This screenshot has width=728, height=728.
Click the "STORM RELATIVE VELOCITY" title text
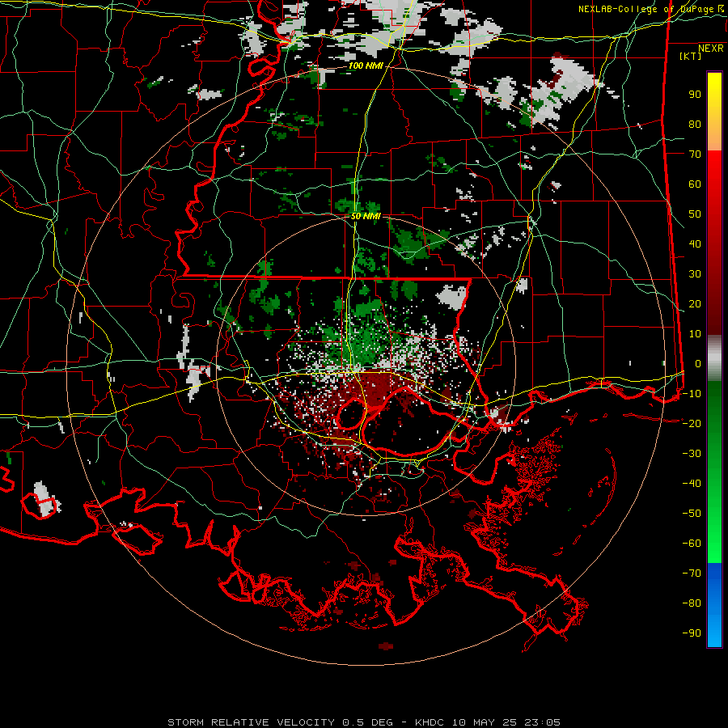[251, 722]
